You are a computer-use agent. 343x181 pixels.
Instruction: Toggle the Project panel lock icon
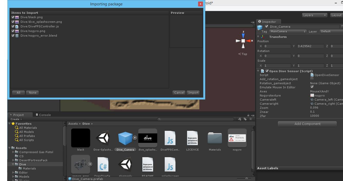pos(248,115)
